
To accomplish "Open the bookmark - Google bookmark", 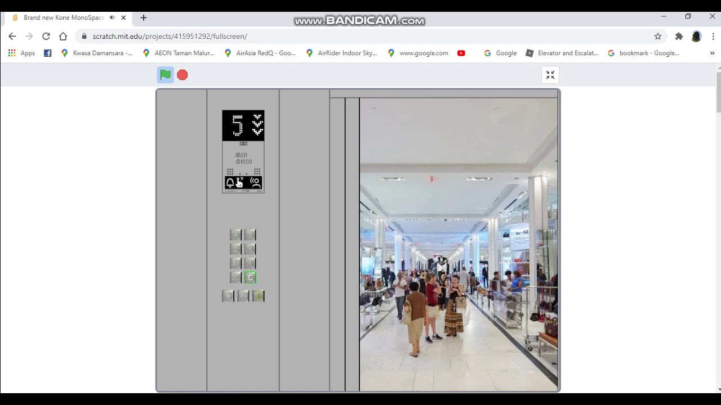I will point(643,53).
